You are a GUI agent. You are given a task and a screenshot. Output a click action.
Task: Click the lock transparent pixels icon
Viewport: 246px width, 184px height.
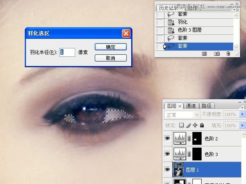pos(181,126)
